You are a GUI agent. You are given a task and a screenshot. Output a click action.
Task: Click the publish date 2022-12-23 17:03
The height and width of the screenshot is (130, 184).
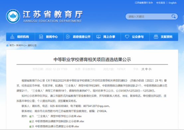[56, 69]
